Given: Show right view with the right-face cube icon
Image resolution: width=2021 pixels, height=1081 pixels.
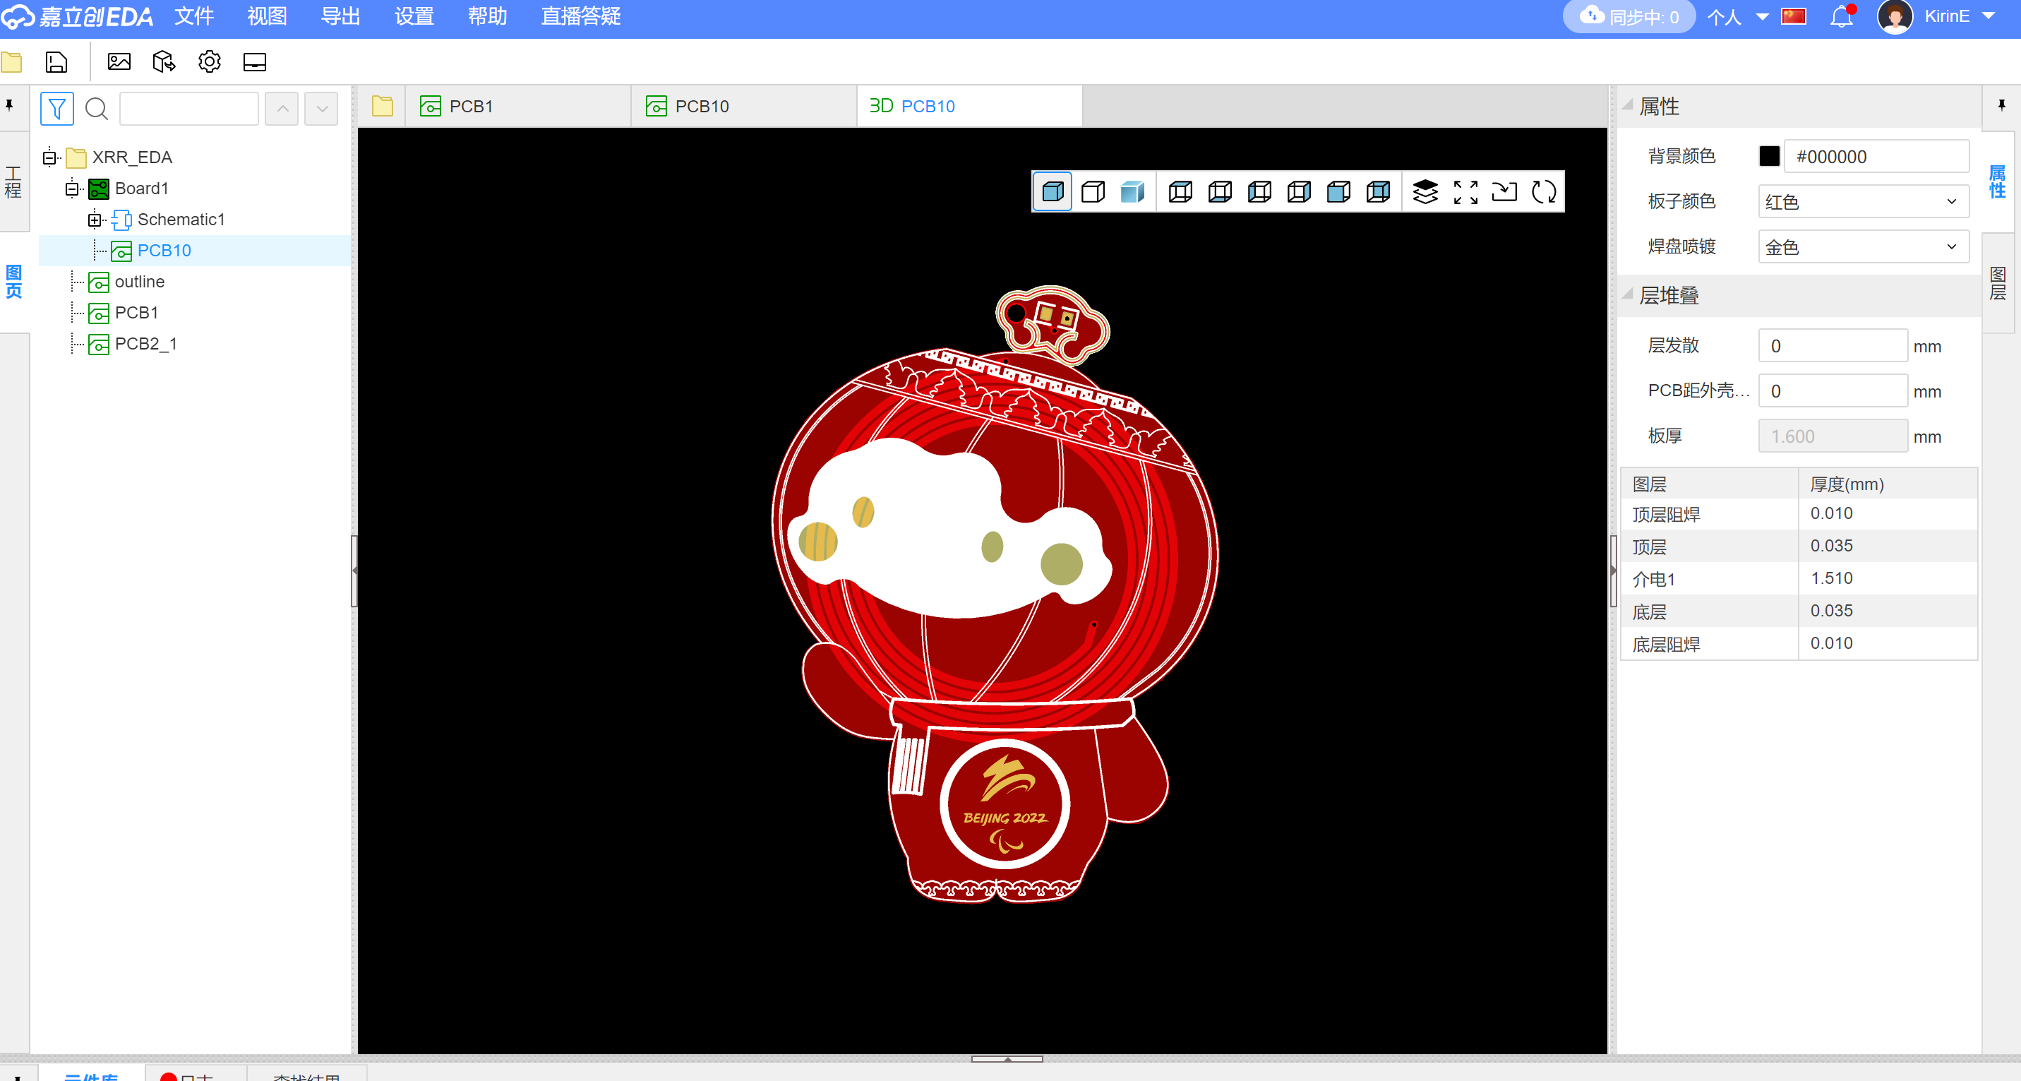Looking at the screenshot, I should click(1298, 191).
